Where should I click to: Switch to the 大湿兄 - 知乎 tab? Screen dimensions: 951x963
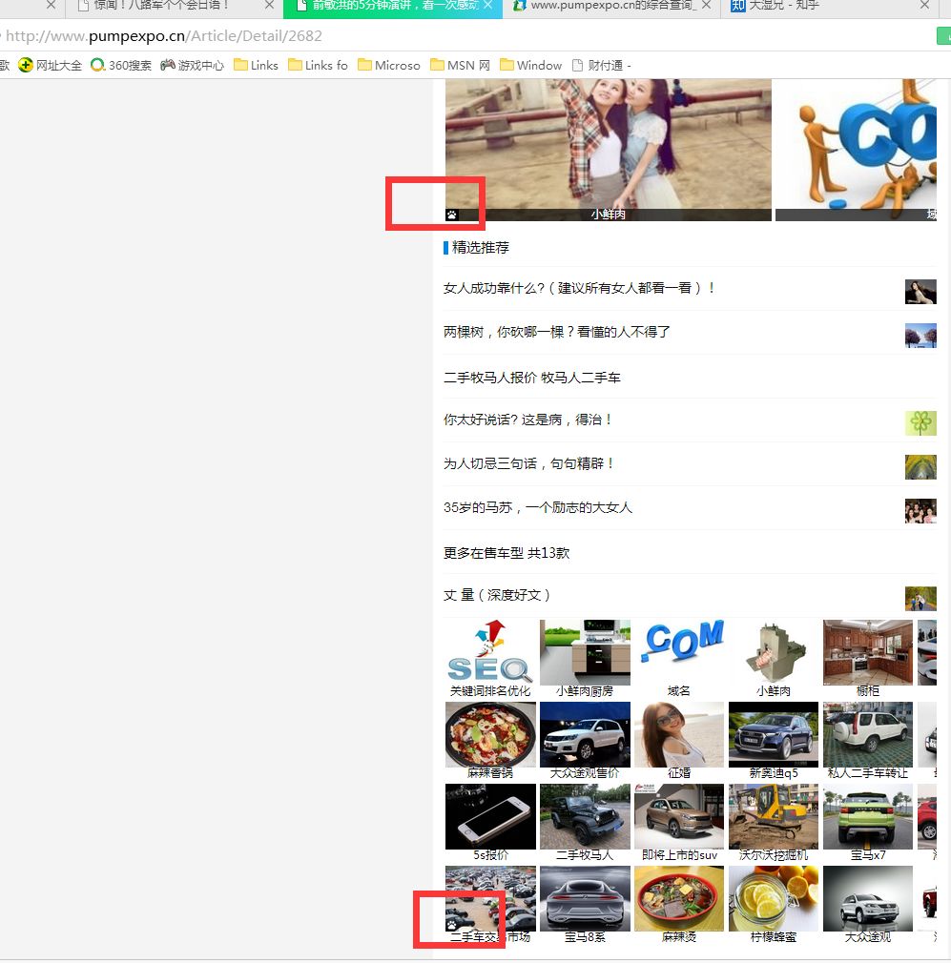click(782, 8)
